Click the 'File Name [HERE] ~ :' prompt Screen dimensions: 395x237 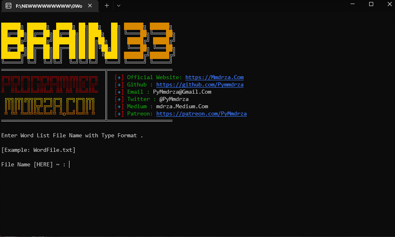pyautogui.click(x=33, y=164)
